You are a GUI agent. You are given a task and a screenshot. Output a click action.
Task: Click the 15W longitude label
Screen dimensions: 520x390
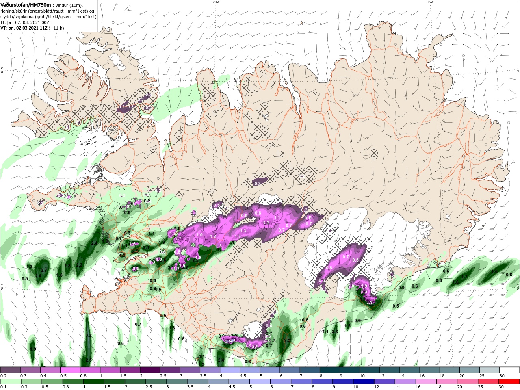(x=430, y=2)
